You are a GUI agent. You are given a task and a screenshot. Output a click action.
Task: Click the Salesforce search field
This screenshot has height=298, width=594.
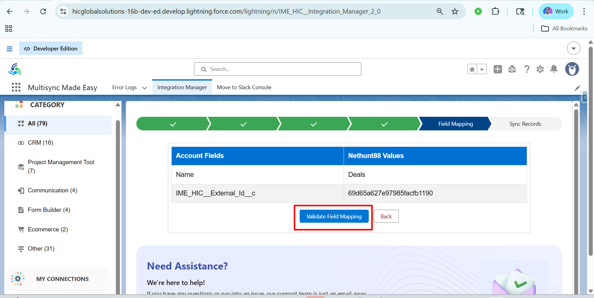[277, 69]
